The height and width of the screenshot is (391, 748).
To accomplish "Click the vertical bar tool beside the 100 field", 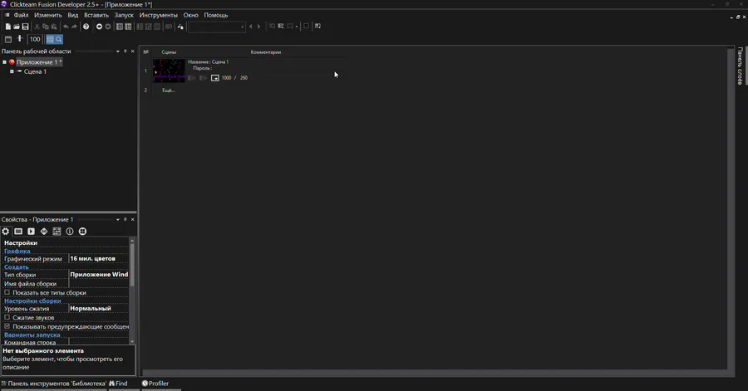I will tap(20, 39).
